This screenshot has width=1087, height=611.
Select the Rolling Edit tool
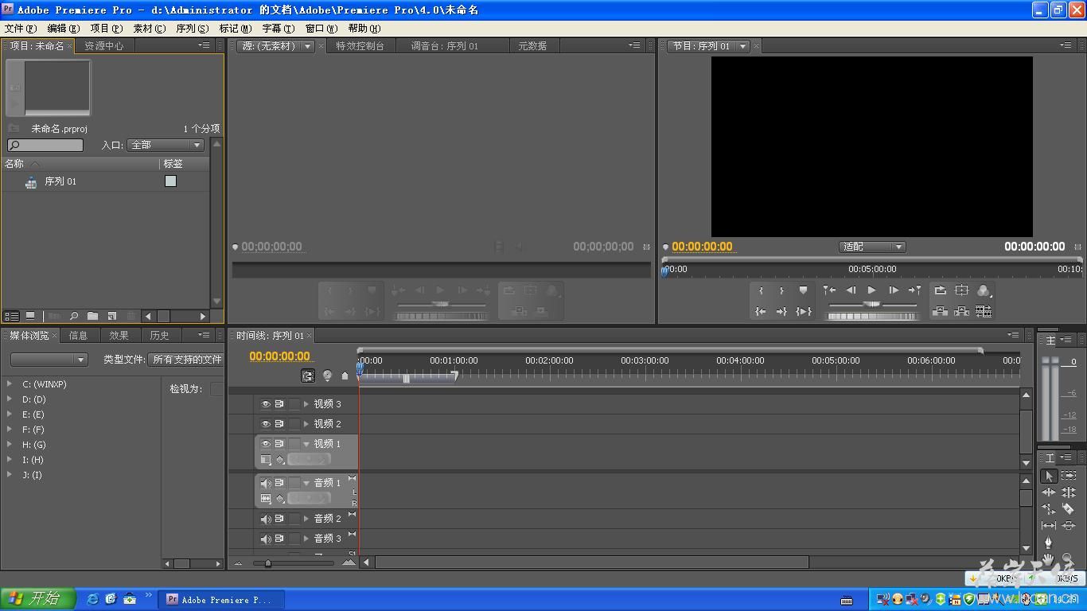[x=1069, y=492]
